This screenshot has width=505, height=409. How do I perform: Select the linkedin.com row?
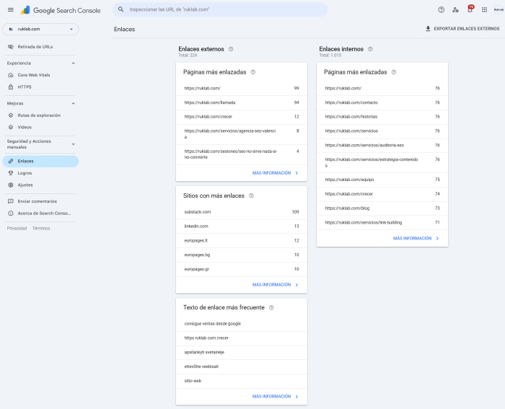coord(242,227)
